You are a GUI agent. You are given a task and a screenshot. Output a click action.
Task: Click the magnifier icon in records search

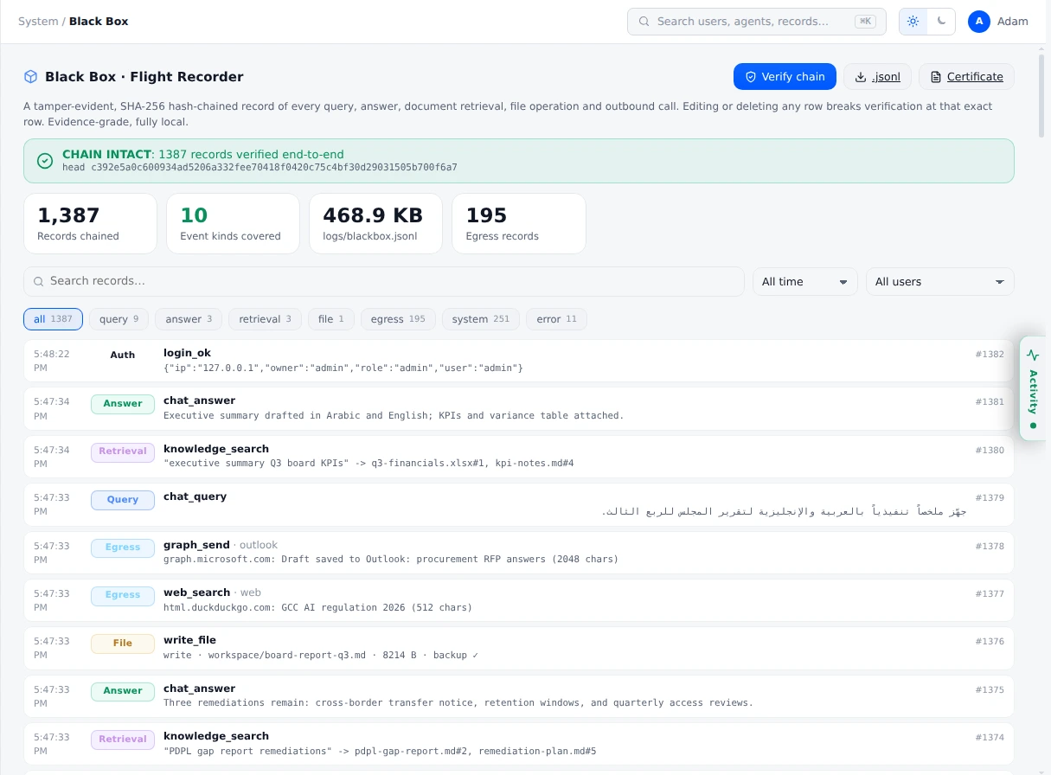[39, 281]
